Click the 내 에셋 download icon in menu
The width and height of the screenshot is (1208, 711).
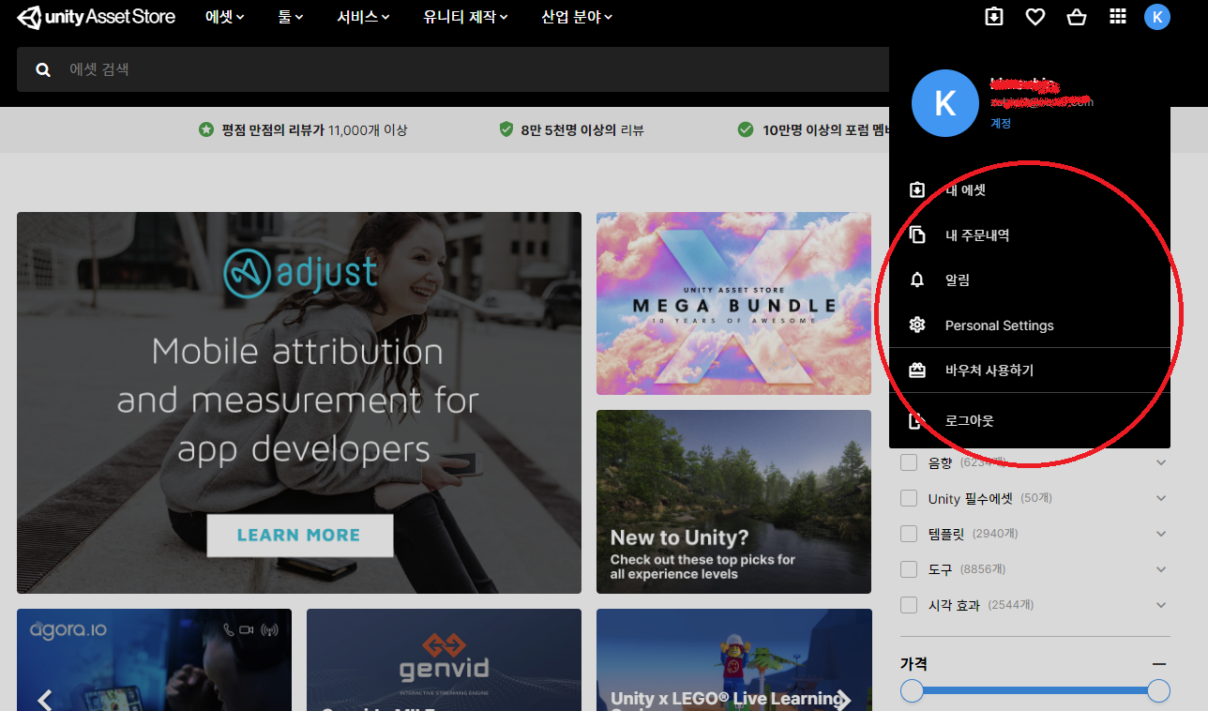click(917, 190)
